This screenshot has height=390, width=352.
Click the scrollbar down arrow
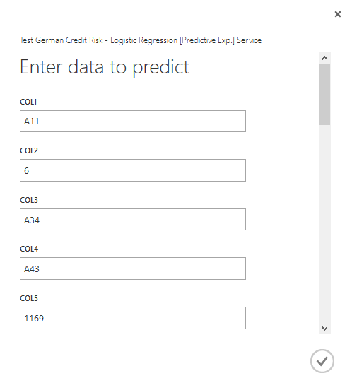click(x=324, y=329)
